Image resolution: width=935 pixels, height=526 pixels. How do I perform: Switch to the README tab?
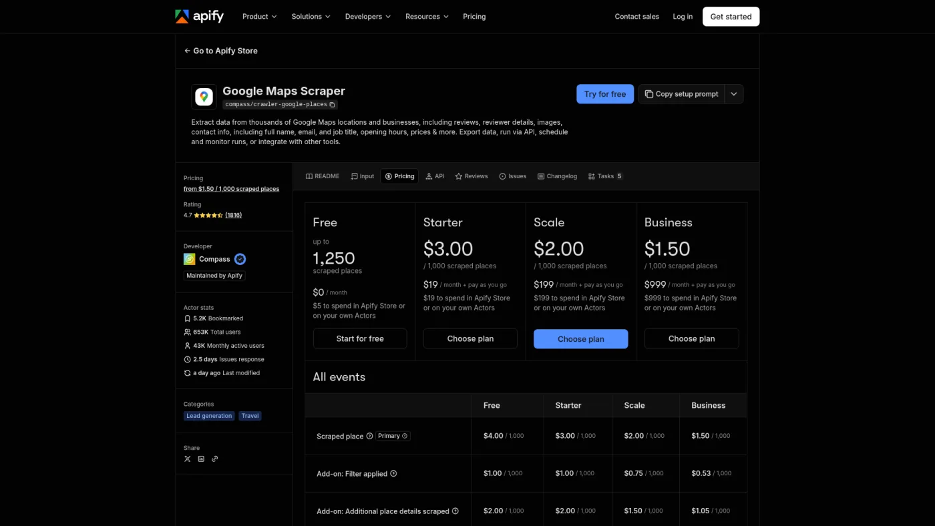click(323, 176)
